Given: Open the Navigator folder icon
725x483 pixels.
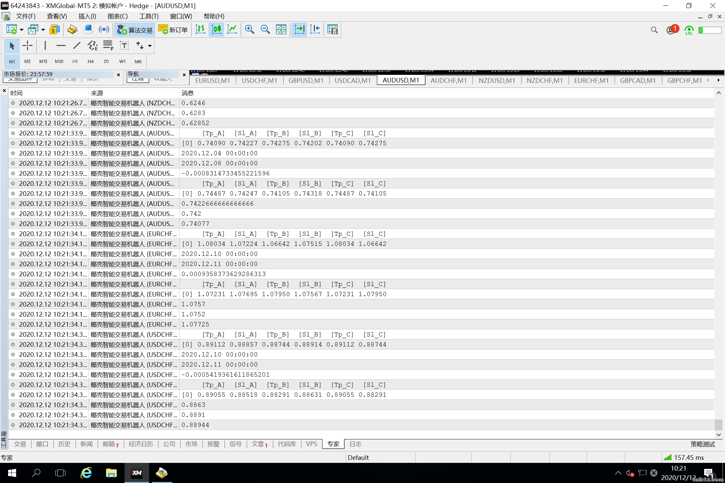Looking at the screenshot, I should (72, 30).
